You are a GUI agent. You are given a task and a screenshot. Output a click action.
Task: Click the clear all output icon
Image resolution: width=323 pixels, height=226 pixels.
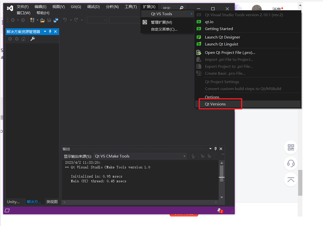pyautogui.click(x=193, y=156)
